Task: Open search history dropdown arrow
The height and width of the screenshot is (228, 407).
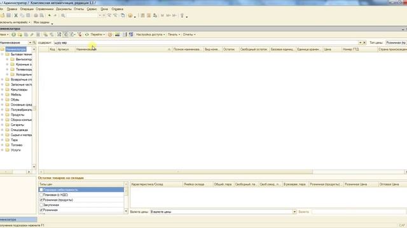Action: [361, 42]
